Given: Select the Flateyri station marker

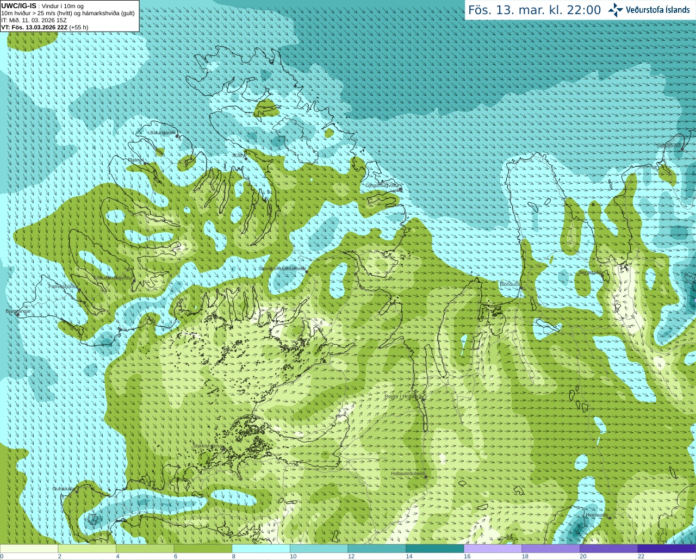Looking at the screenshot, I should [x=145, y=163].
